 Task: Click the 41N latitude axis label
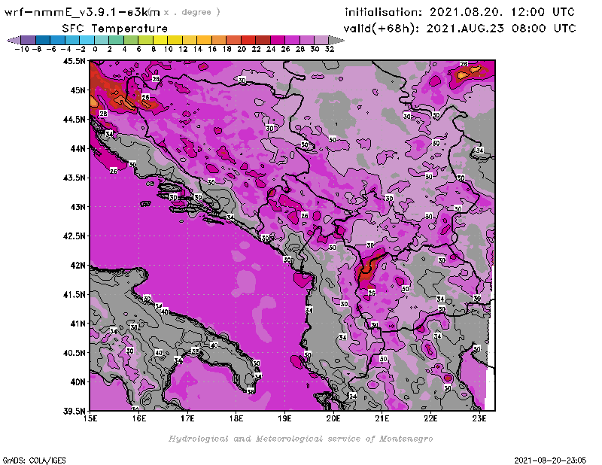pos(78,324)
